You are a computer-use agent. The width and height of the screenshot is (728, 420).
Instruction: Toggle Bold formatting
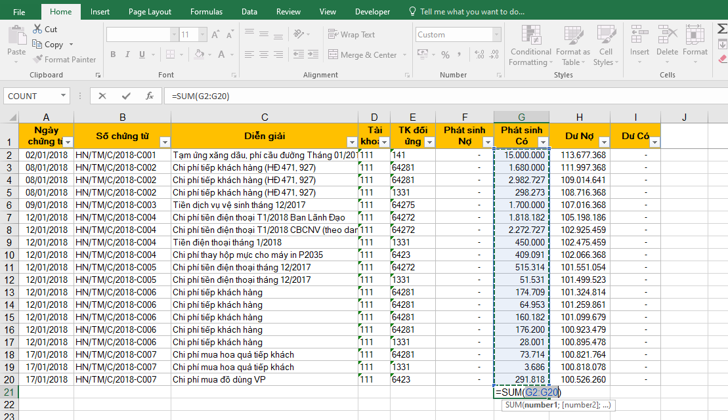(113, 55)
